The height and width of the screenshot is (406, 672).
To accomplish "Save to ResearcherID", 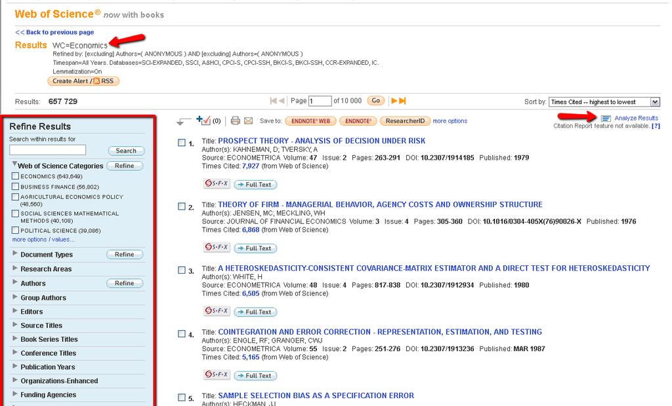I will 405,121.
